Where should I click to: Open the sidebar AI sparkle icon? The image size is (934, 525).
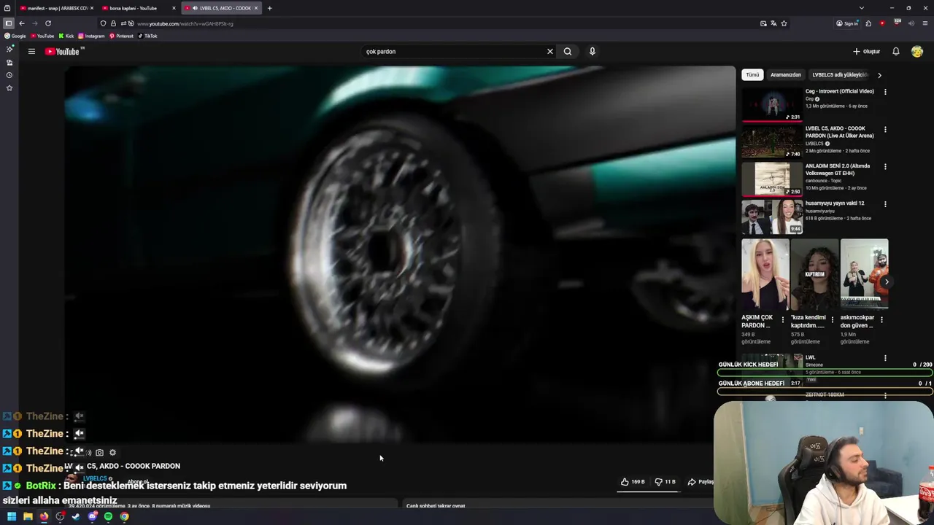click(x=9, y=49)
